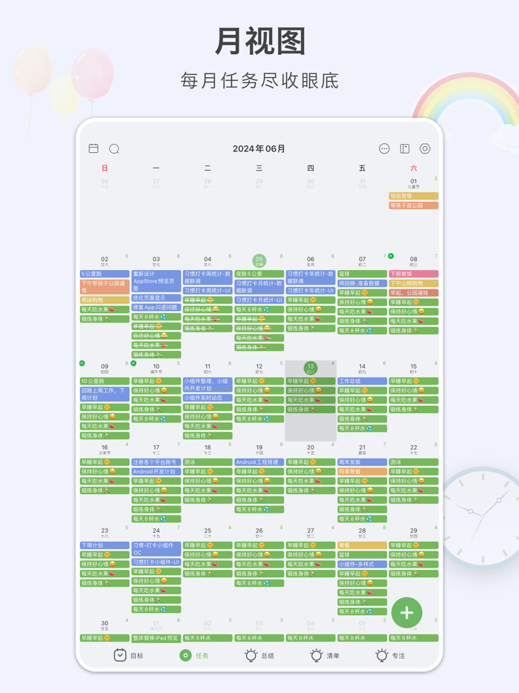Viewport: 519px width, 693px height.
Task: Open the more options ellipsis icon
Action: click(384, 148)
